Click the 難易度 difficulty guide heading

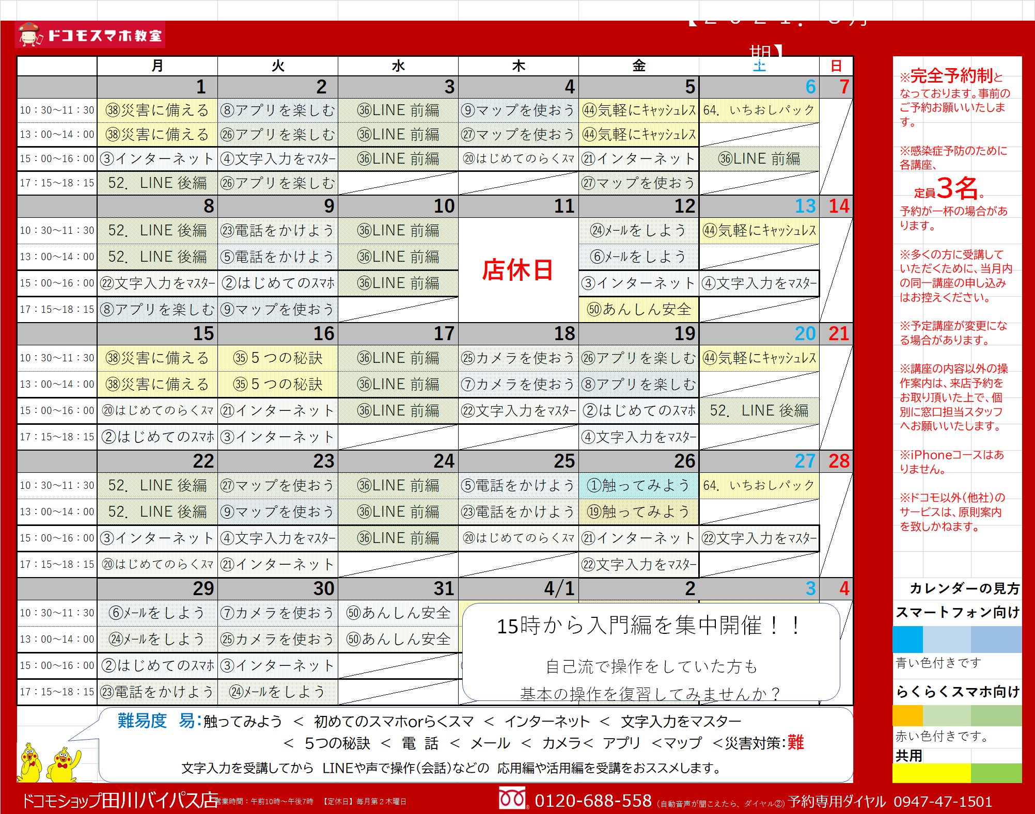click(142, 720)
